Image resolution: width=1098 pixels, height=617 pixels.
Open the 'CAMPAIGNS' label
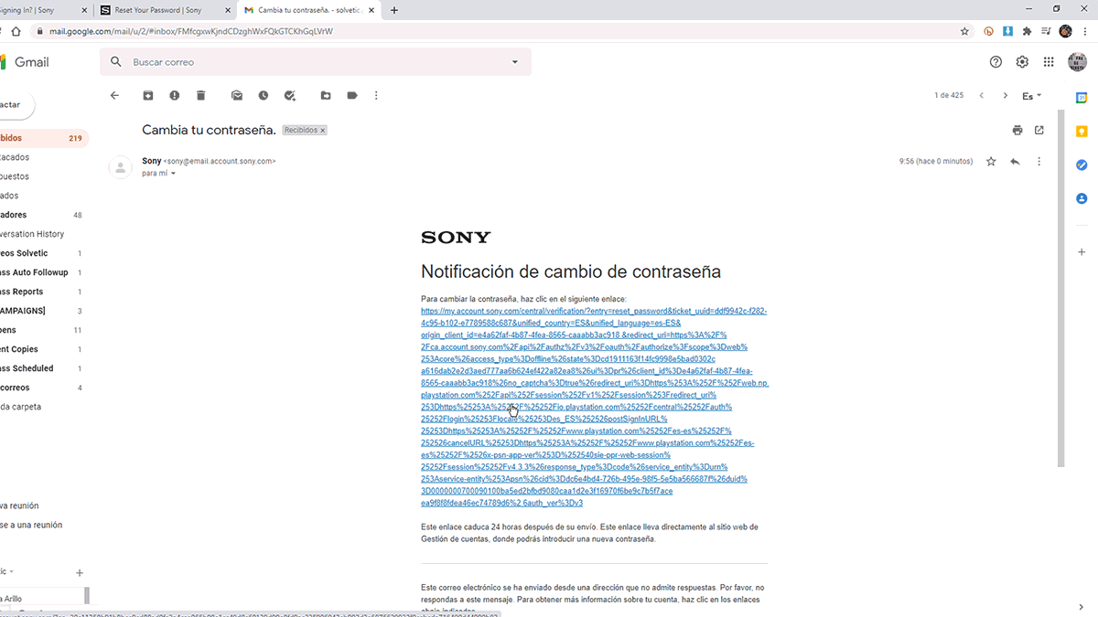coord(43,311)
